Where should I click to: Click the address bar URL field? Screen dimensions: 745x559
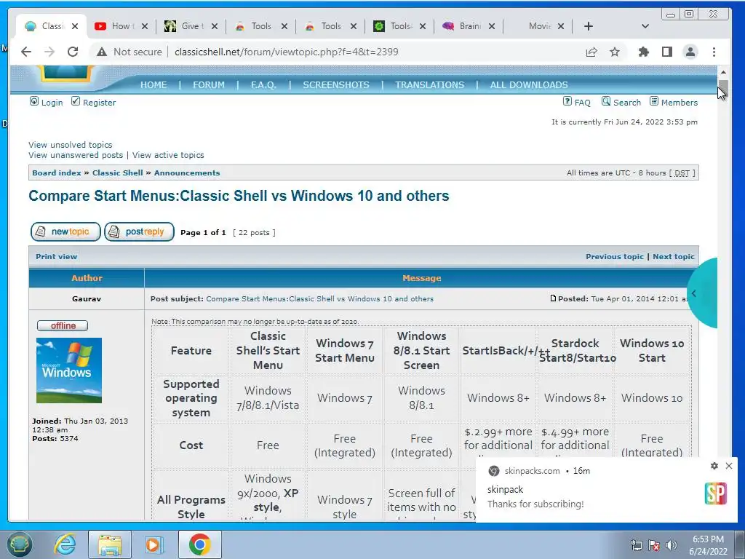tap(286, 52)
